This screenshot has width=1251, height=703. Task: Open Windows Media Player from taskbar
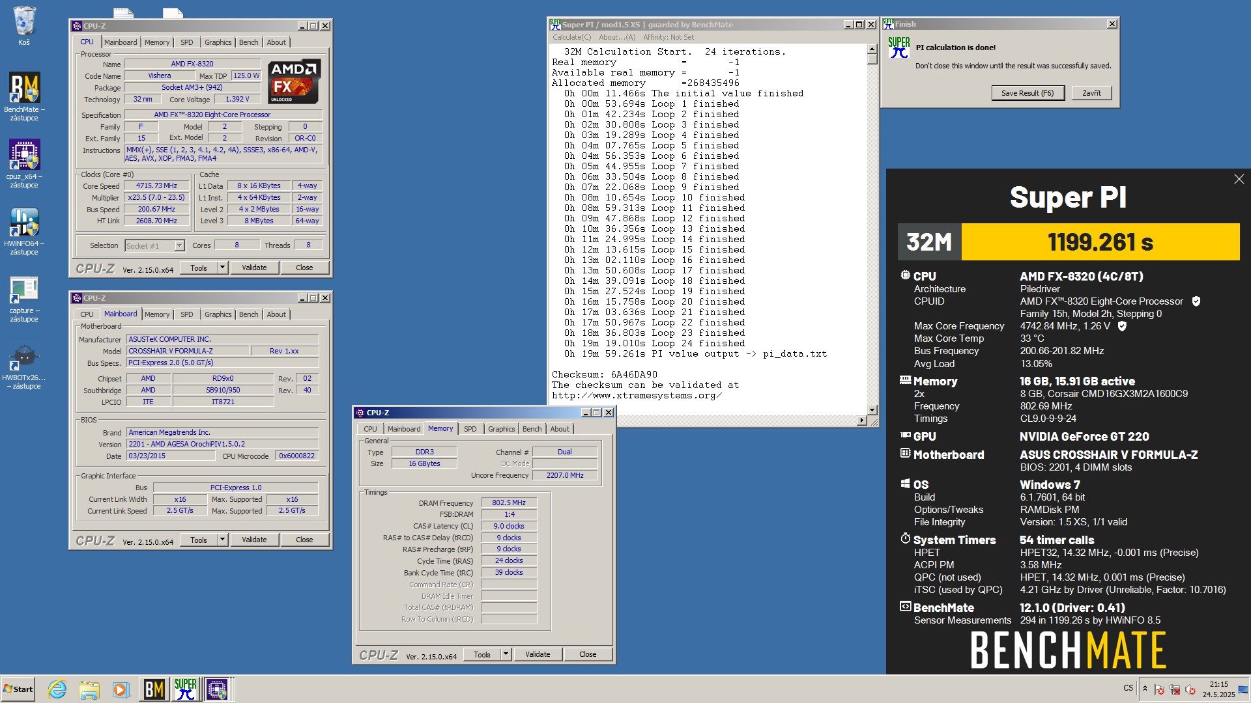pyautogui.click(x=121, y=689)
